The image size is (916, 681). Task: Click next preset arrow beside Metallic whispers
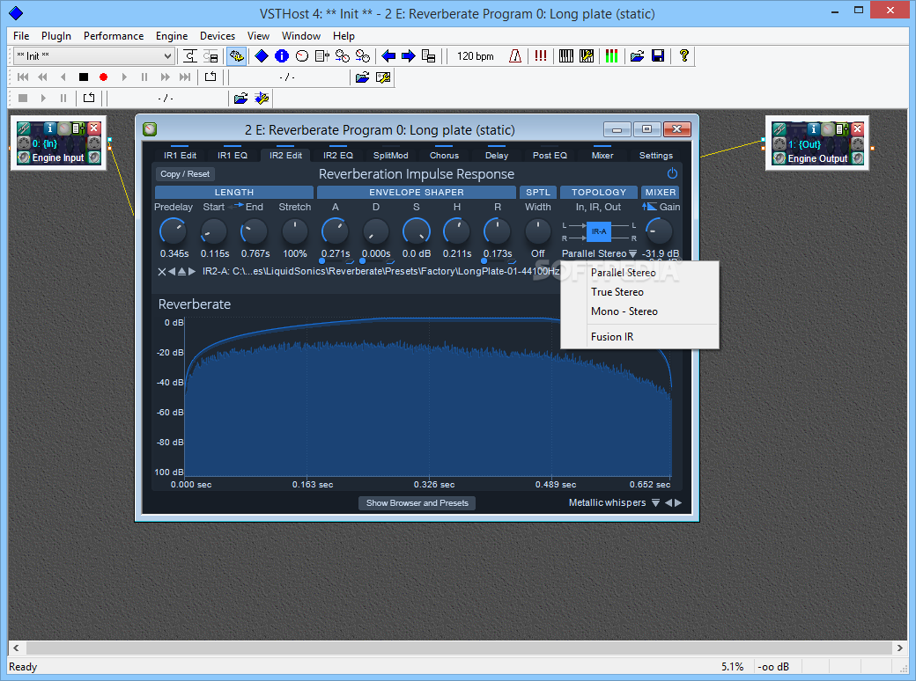(678, 503)
